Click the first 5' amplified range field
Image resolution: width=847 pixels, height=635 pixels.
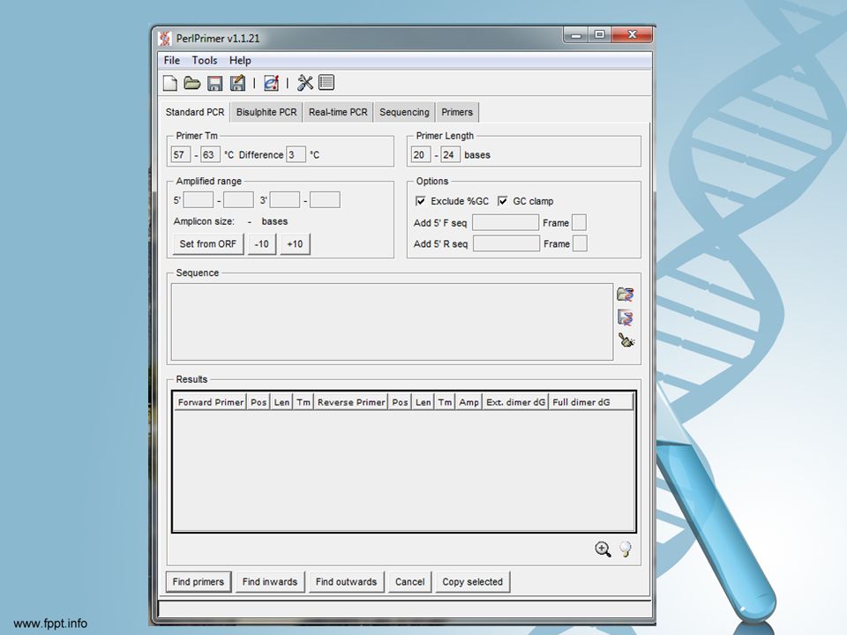click(199, 200)
